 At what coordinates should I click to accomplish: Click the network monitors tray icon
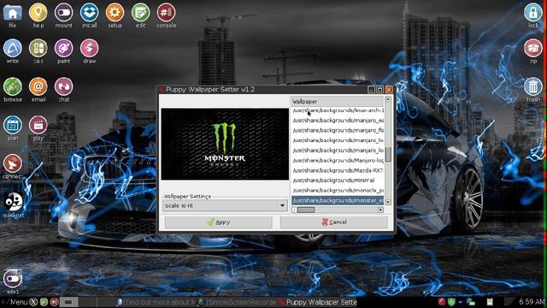tap(471, 302)
